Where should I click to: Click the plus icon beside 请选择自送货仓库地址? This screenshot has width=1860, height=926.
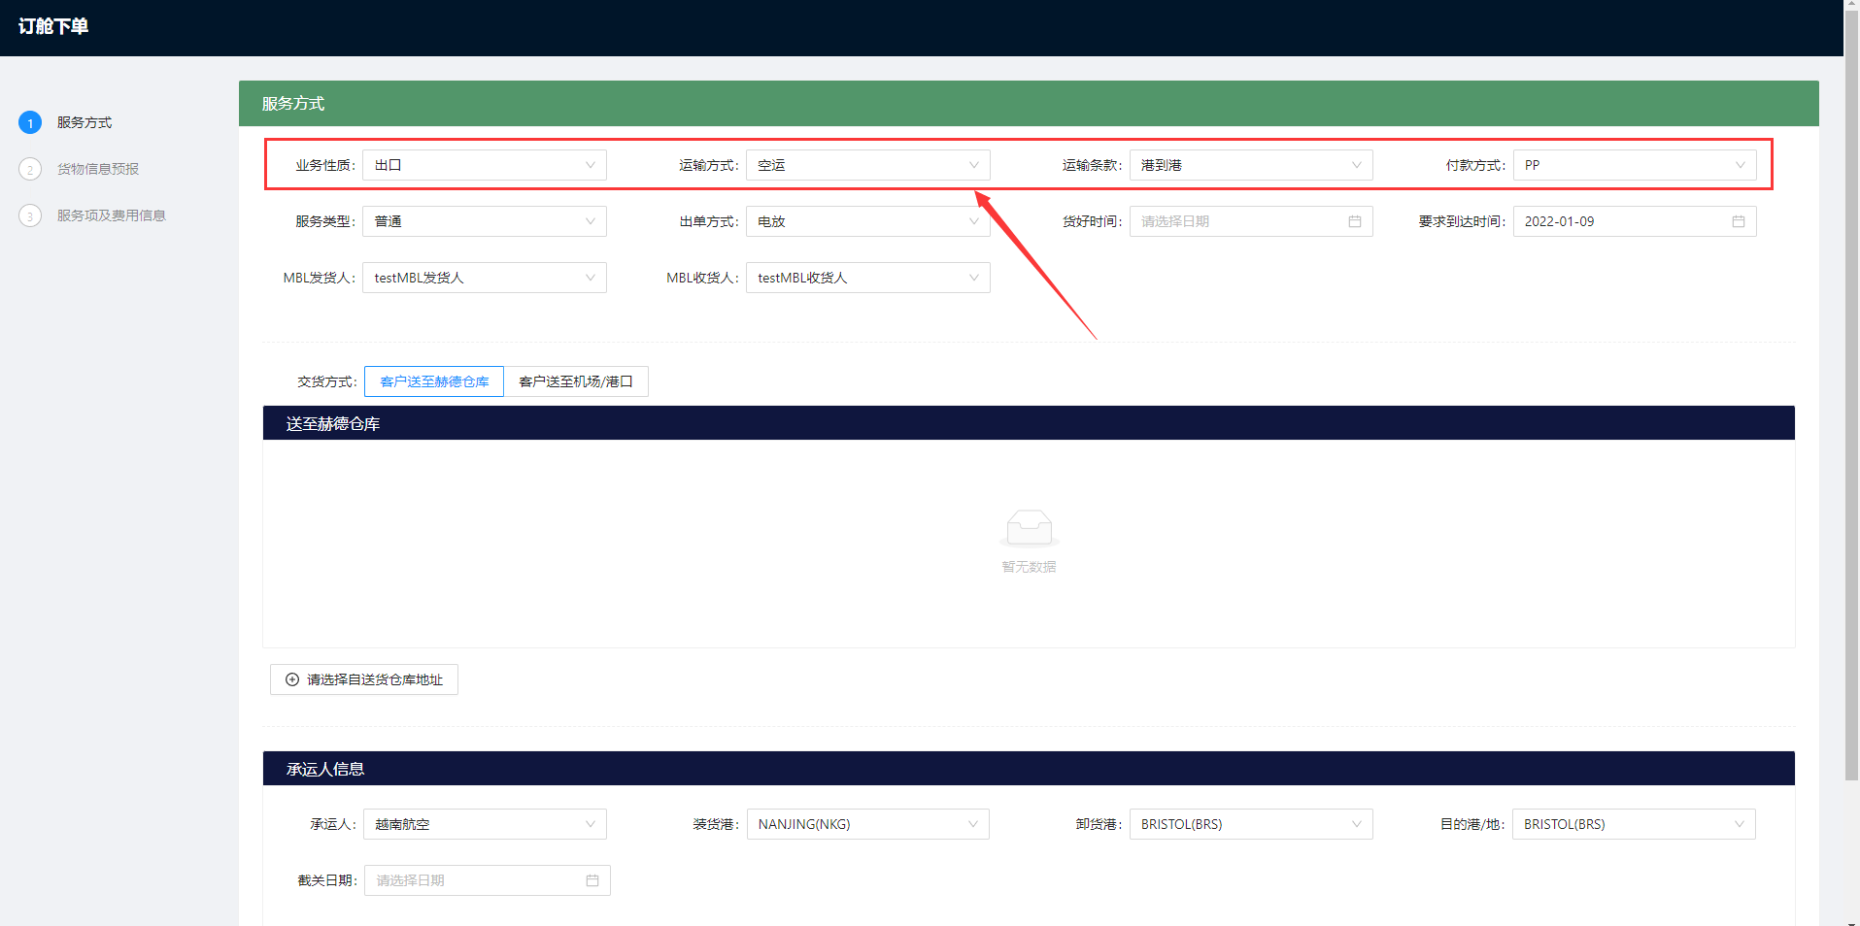[x=292, y=679]
